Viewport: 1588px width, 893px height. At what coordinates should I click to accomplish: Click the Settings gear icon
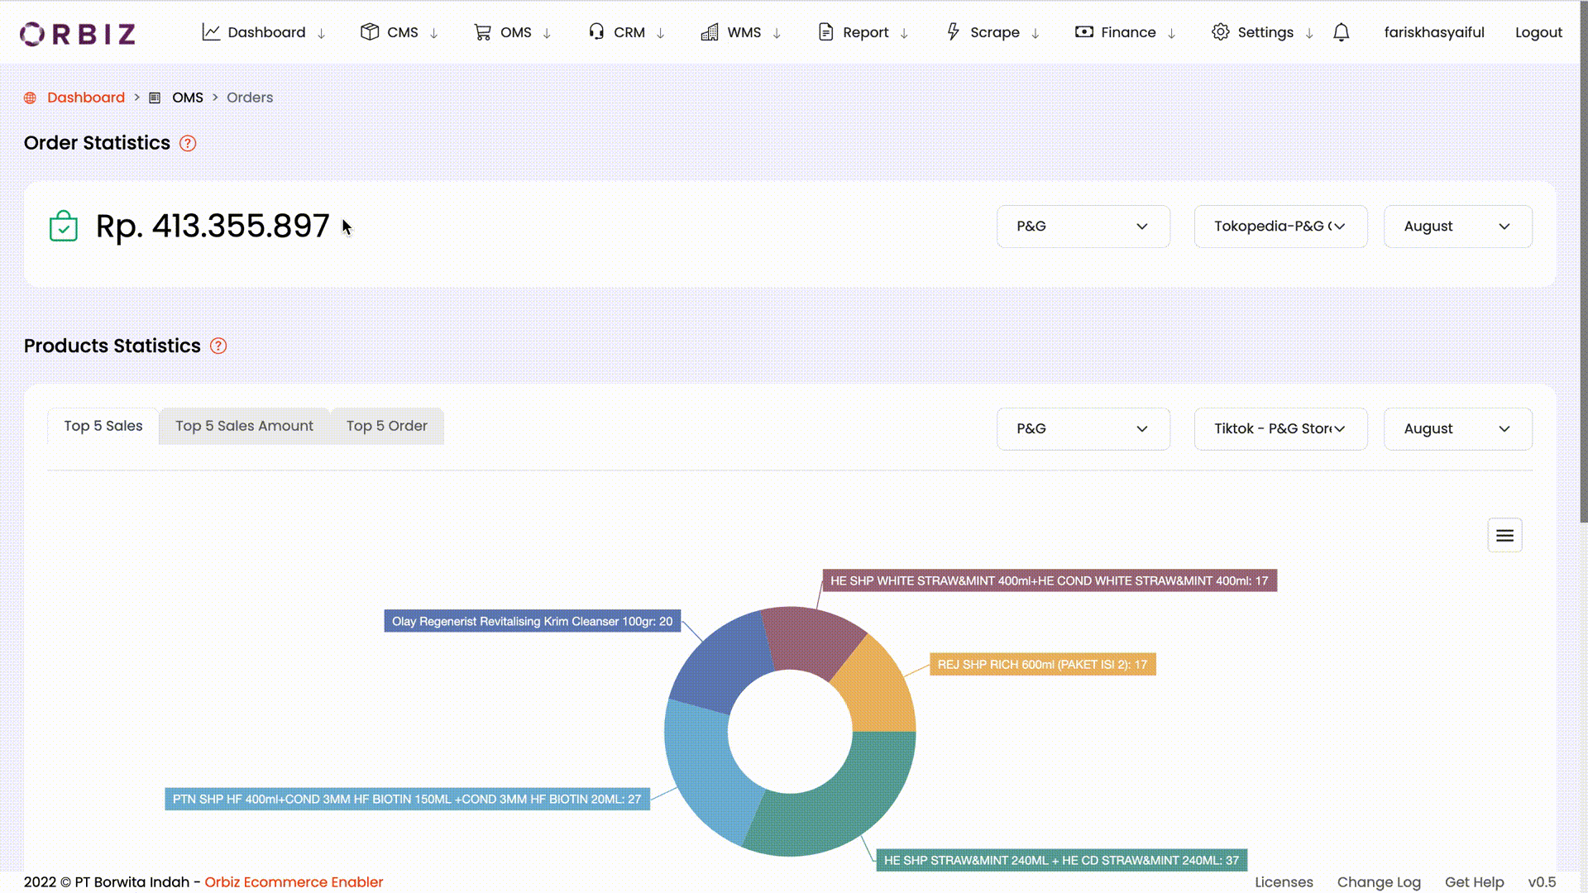pos(1220,32)
